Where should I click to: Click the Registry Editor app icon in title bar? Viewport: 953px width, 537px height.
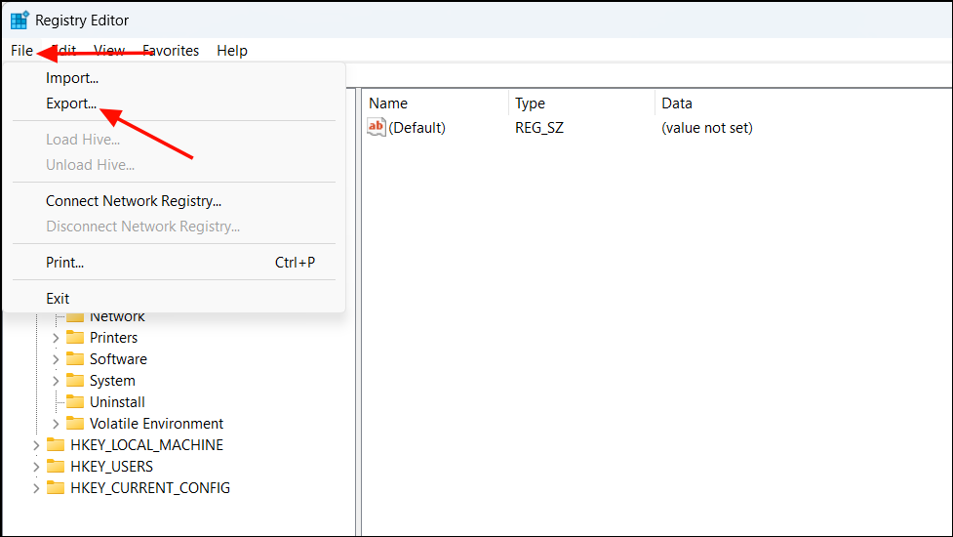pos(20,21)
